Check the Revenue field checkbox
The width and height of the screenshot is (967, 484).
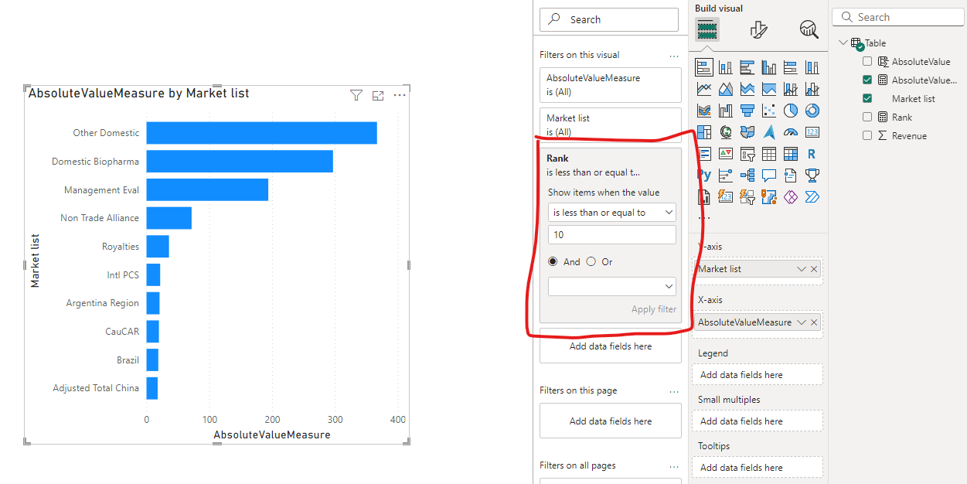coord(867,135)
